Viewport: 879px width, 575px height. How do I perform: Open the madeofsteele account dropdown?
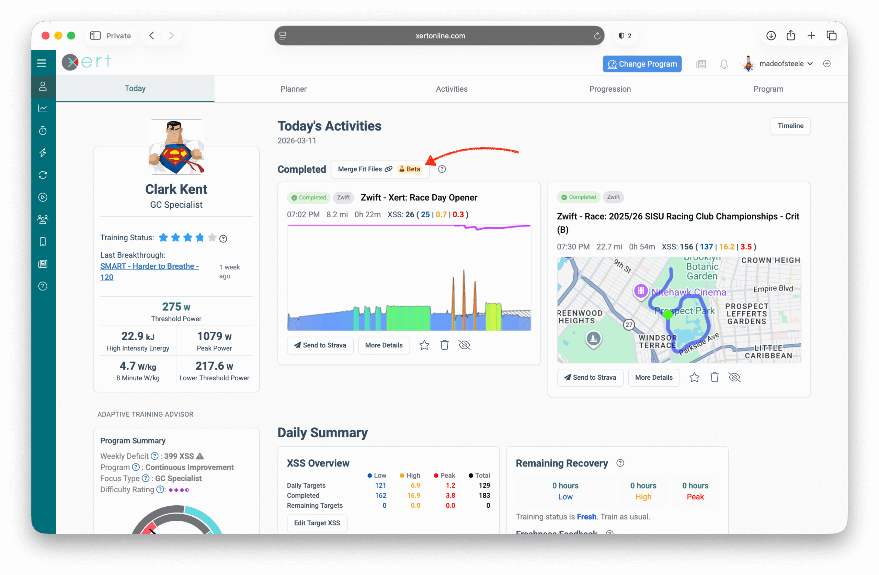click(x=777, y=64)
